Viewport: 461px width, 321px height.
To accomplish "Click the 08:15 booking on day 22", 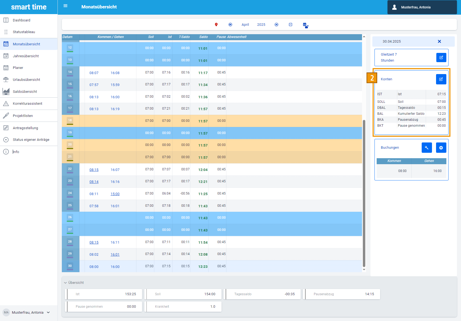I will [94, 170].
